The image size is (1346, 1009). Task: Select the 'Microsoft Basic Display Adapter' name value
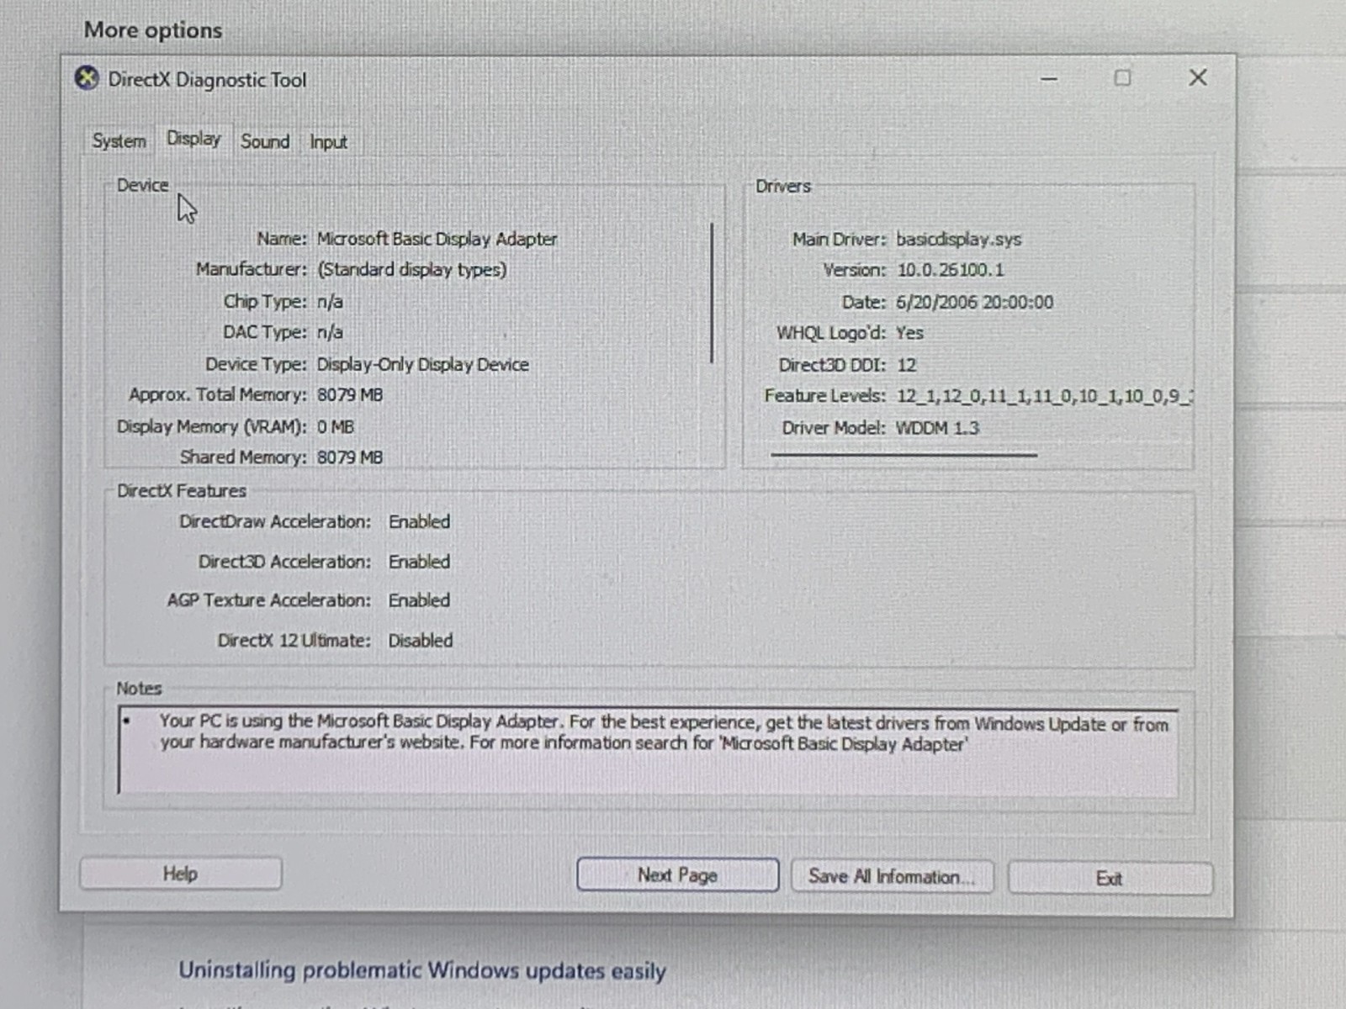click(x=437, y=239)
